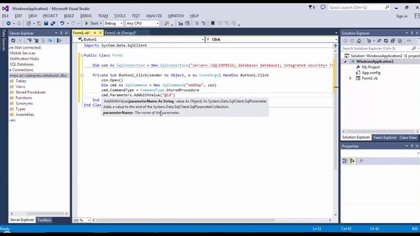
Task: Open the ANALYZE menu
Action: [154, 16]
